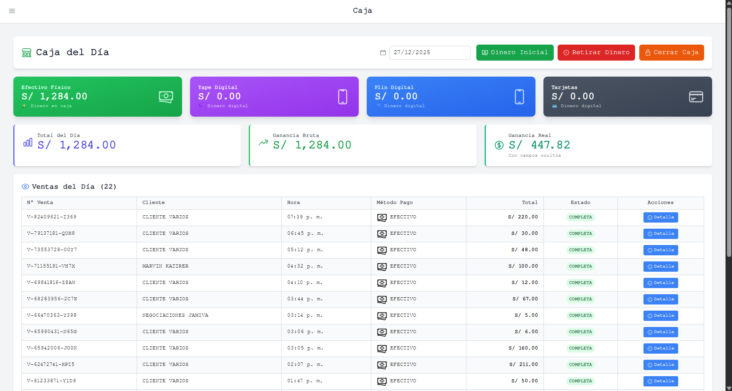Screen dimensions: 732x391
Task: Click the Dinero Inicial button
Action: 515,53
